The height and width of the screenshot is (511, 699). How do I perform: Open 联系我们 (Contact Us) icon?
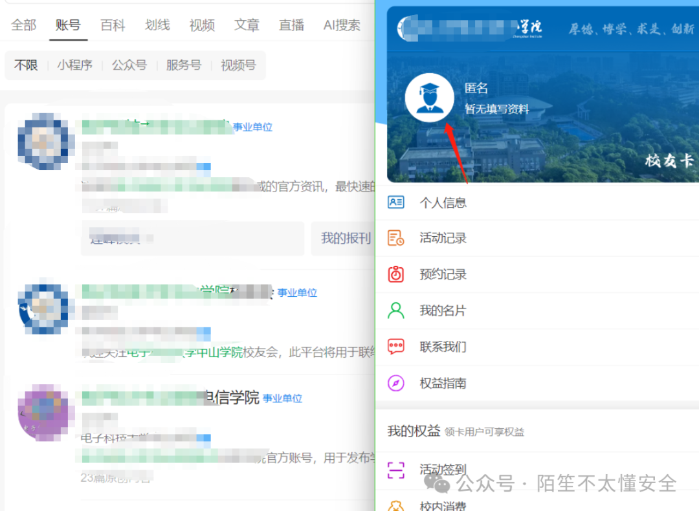point(397,347)
